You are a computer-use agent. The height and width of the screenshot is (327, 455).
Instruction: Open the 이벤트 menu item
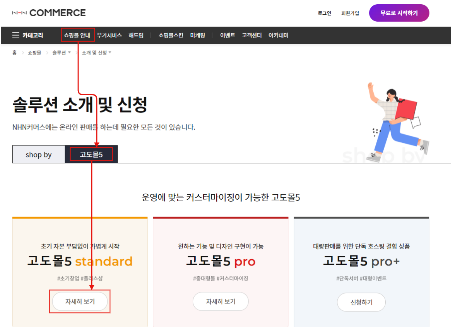point(227,35)
